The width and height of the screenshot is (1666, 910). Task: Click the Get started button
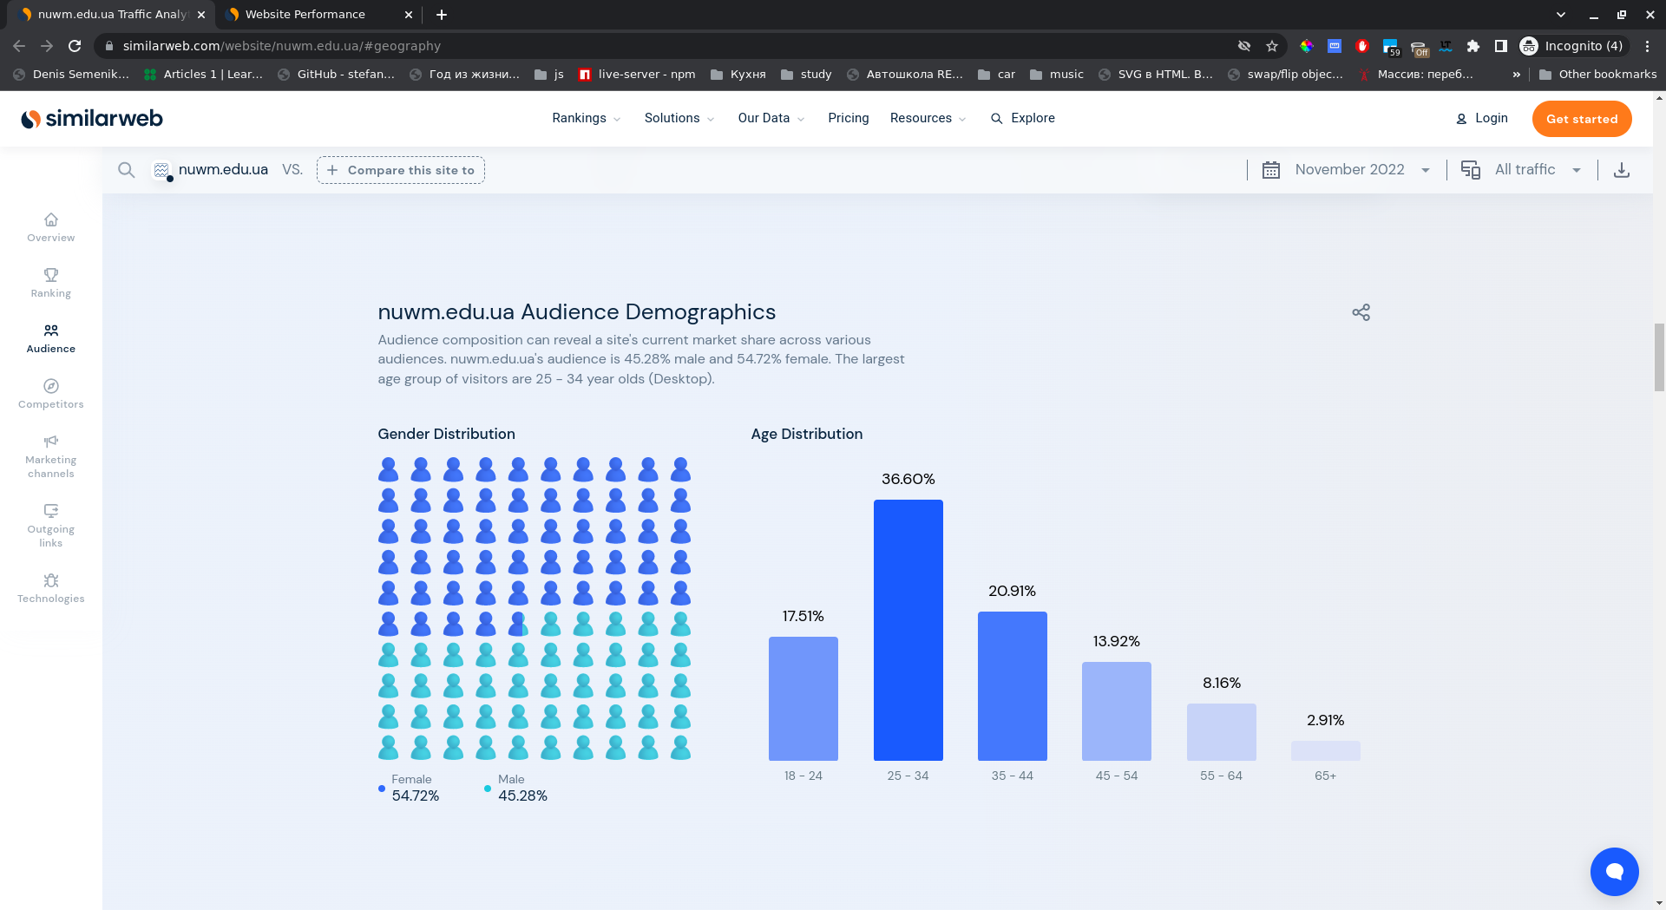coord(1581,119)
